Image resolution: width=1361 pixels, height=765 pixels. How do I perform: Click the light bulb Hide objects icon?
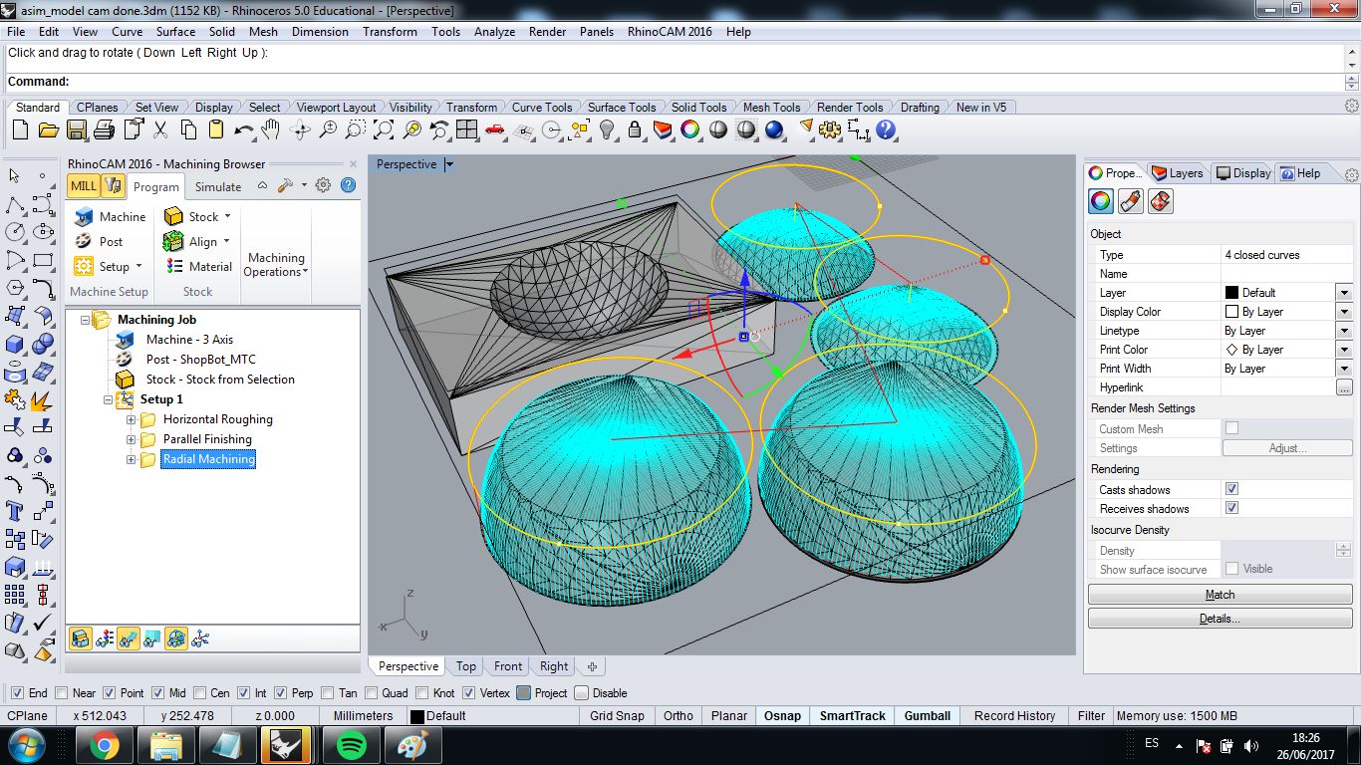point(607,129)
